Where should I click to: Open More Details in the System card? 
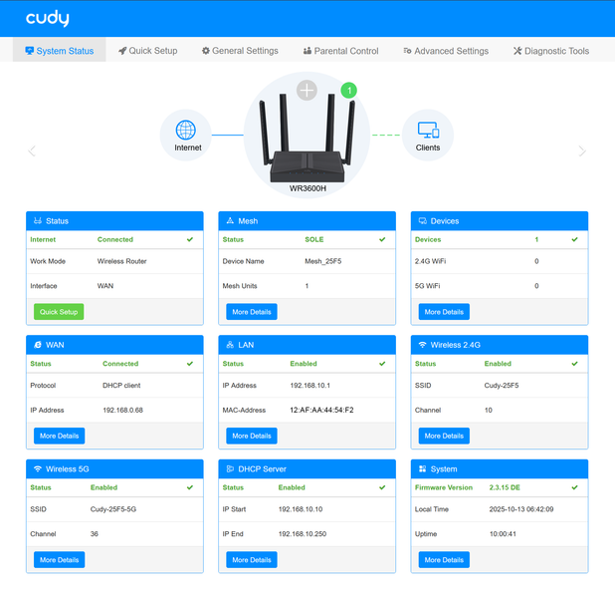click(444, 559)
